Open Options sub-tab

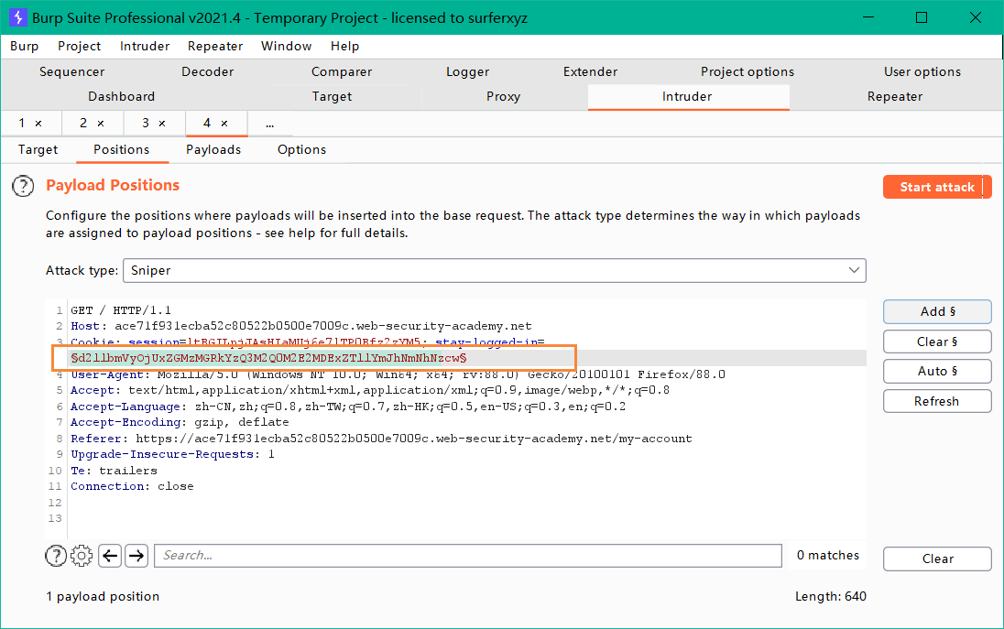(301, 150)
